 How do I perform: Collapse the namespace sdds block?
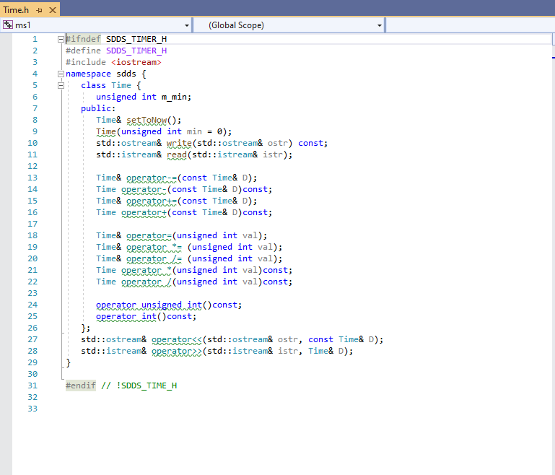click(61, 74)
